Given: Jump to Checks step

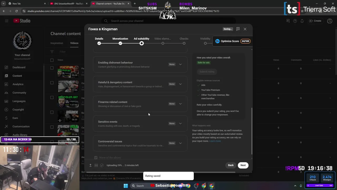Looking at the screenshot, I should coord(184,41).
